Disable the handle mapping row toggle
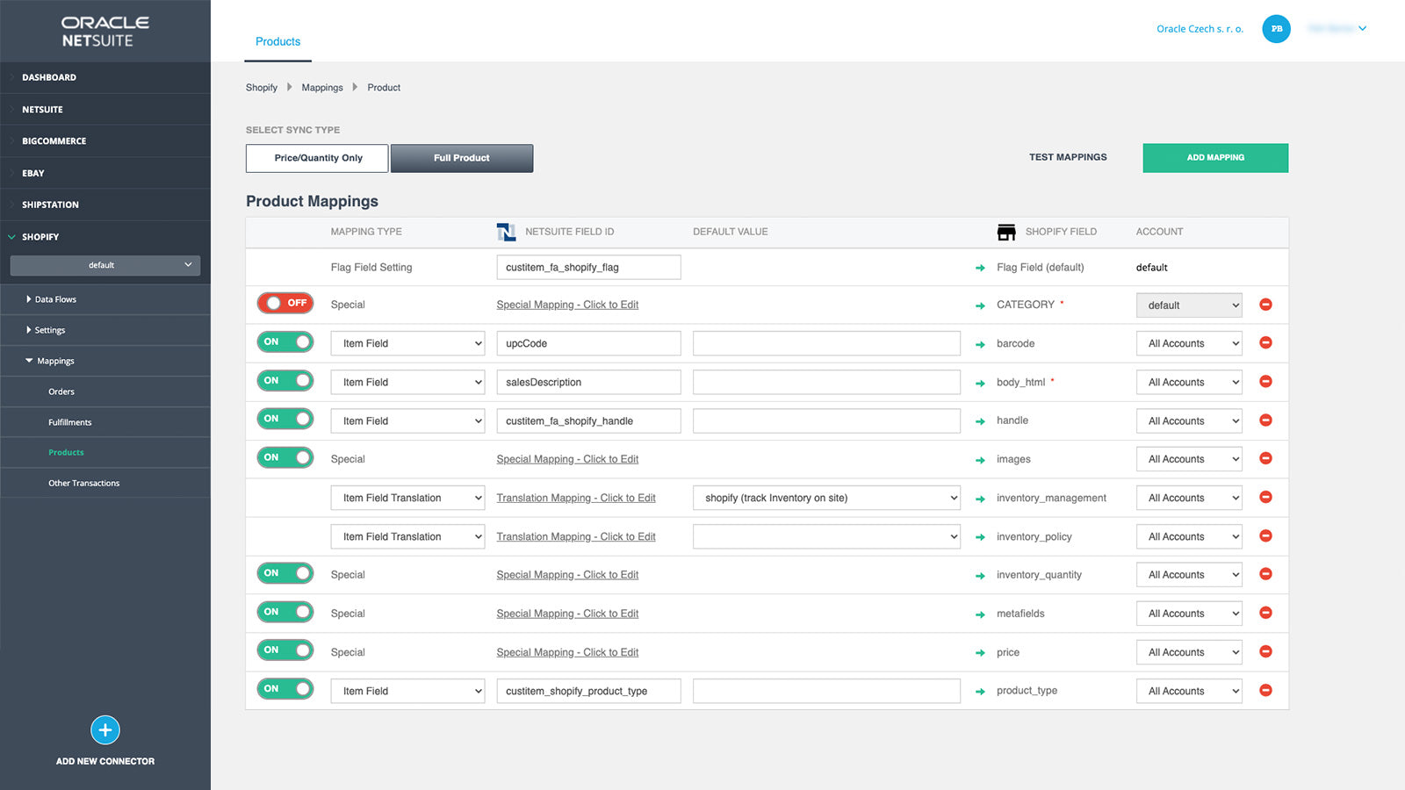1405x790 pixels. [285, 419]
